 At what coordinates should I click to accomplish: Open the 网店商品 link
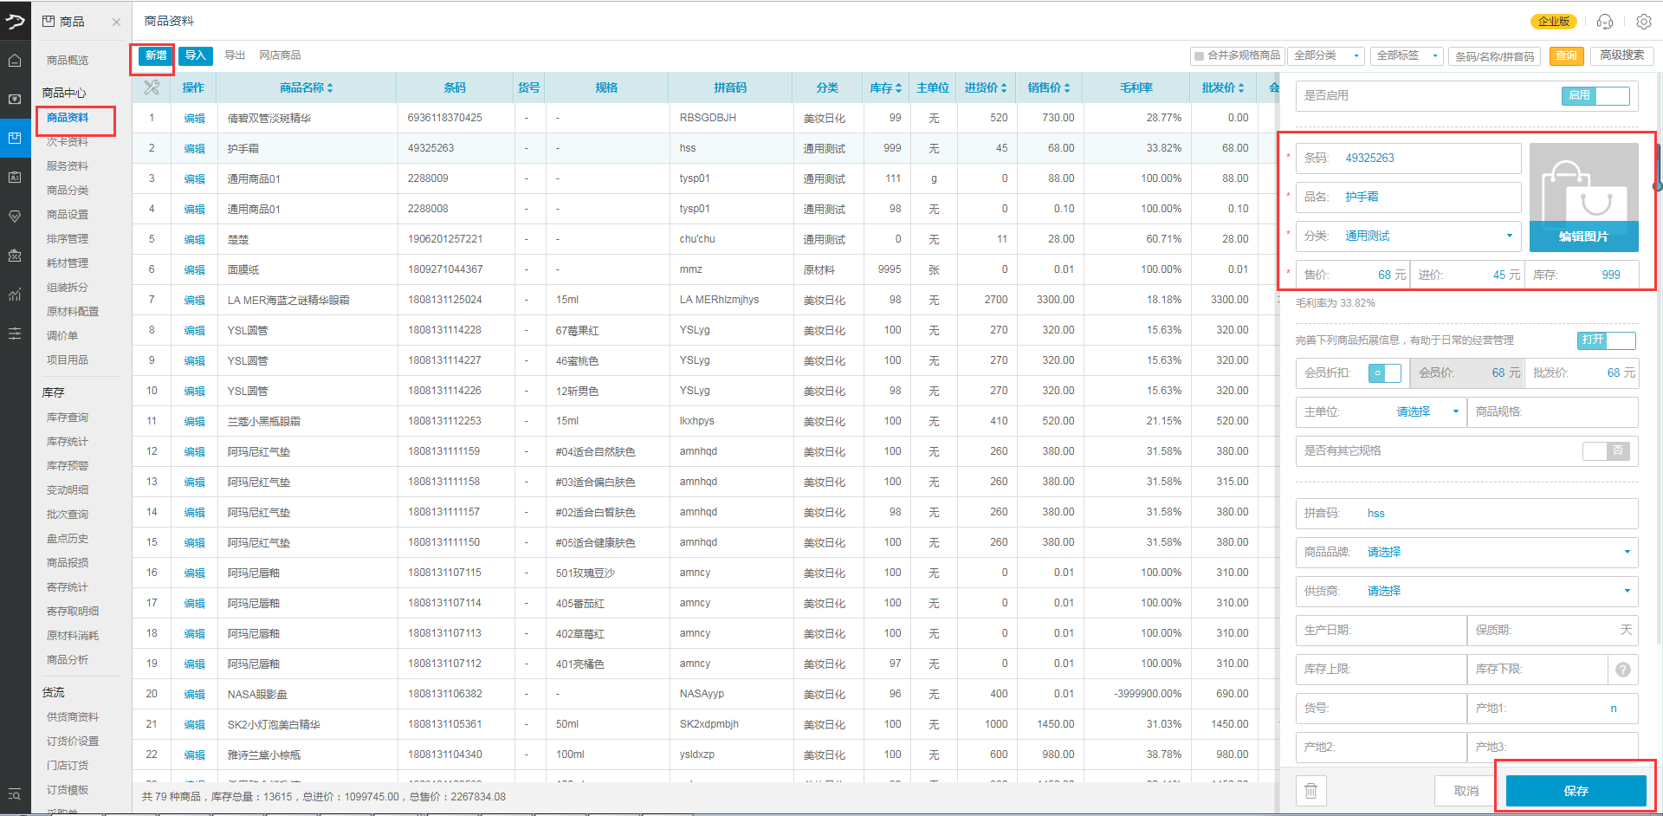point(280,55)
